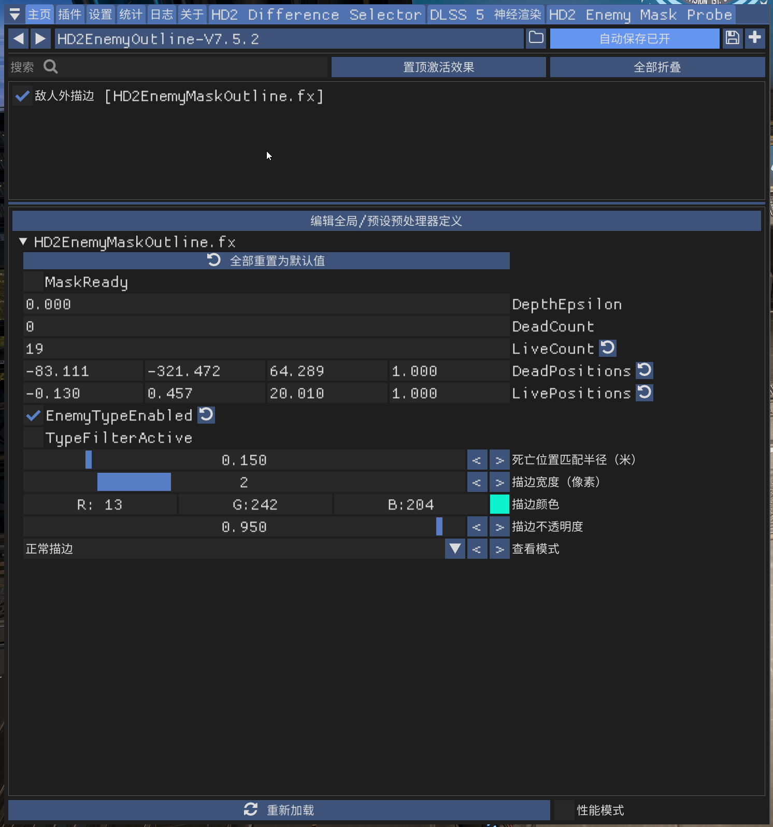773x827 pixels.
Task: Toggle the 自动保存已开 button
Action: click(x=635, y=39)
